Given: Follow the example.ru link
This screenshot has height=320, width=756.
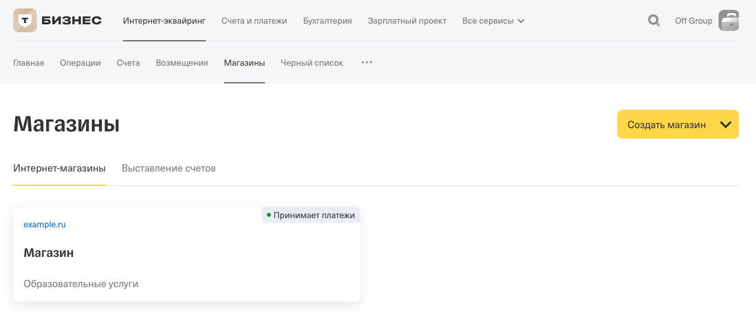Looking at the screenshot, I should [x=44, y=225].
